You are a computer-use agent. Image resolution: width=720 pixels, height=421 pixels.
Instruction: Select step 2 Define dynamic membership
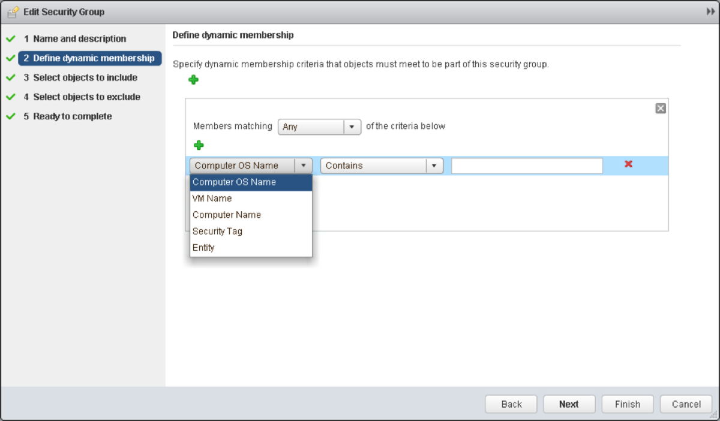(x=89, y=58)
